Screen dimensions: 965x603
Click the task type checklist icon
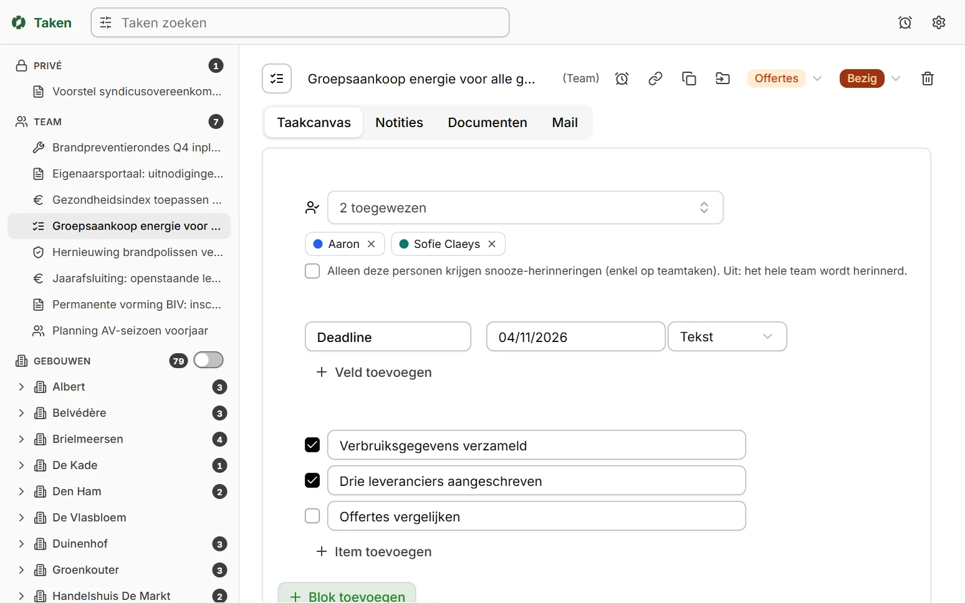tap(277, 78)
